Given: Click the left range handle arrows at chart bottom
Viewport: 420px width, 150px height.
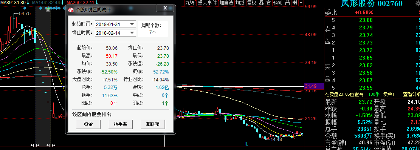Looking at the screenshot, I should point(35,145).
